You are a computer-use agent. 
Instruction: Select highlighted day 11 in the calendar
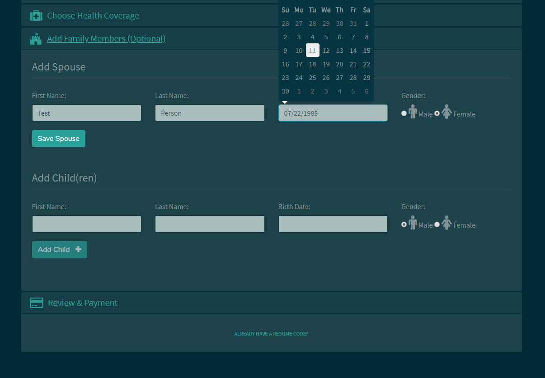312,51
